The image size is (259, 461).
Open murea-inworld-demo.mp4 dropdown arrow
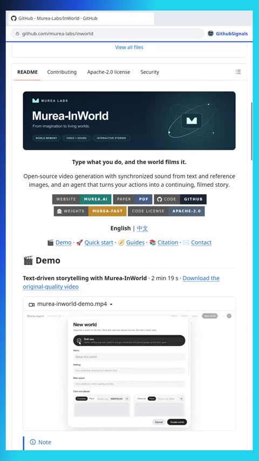(x=111, y=304)
